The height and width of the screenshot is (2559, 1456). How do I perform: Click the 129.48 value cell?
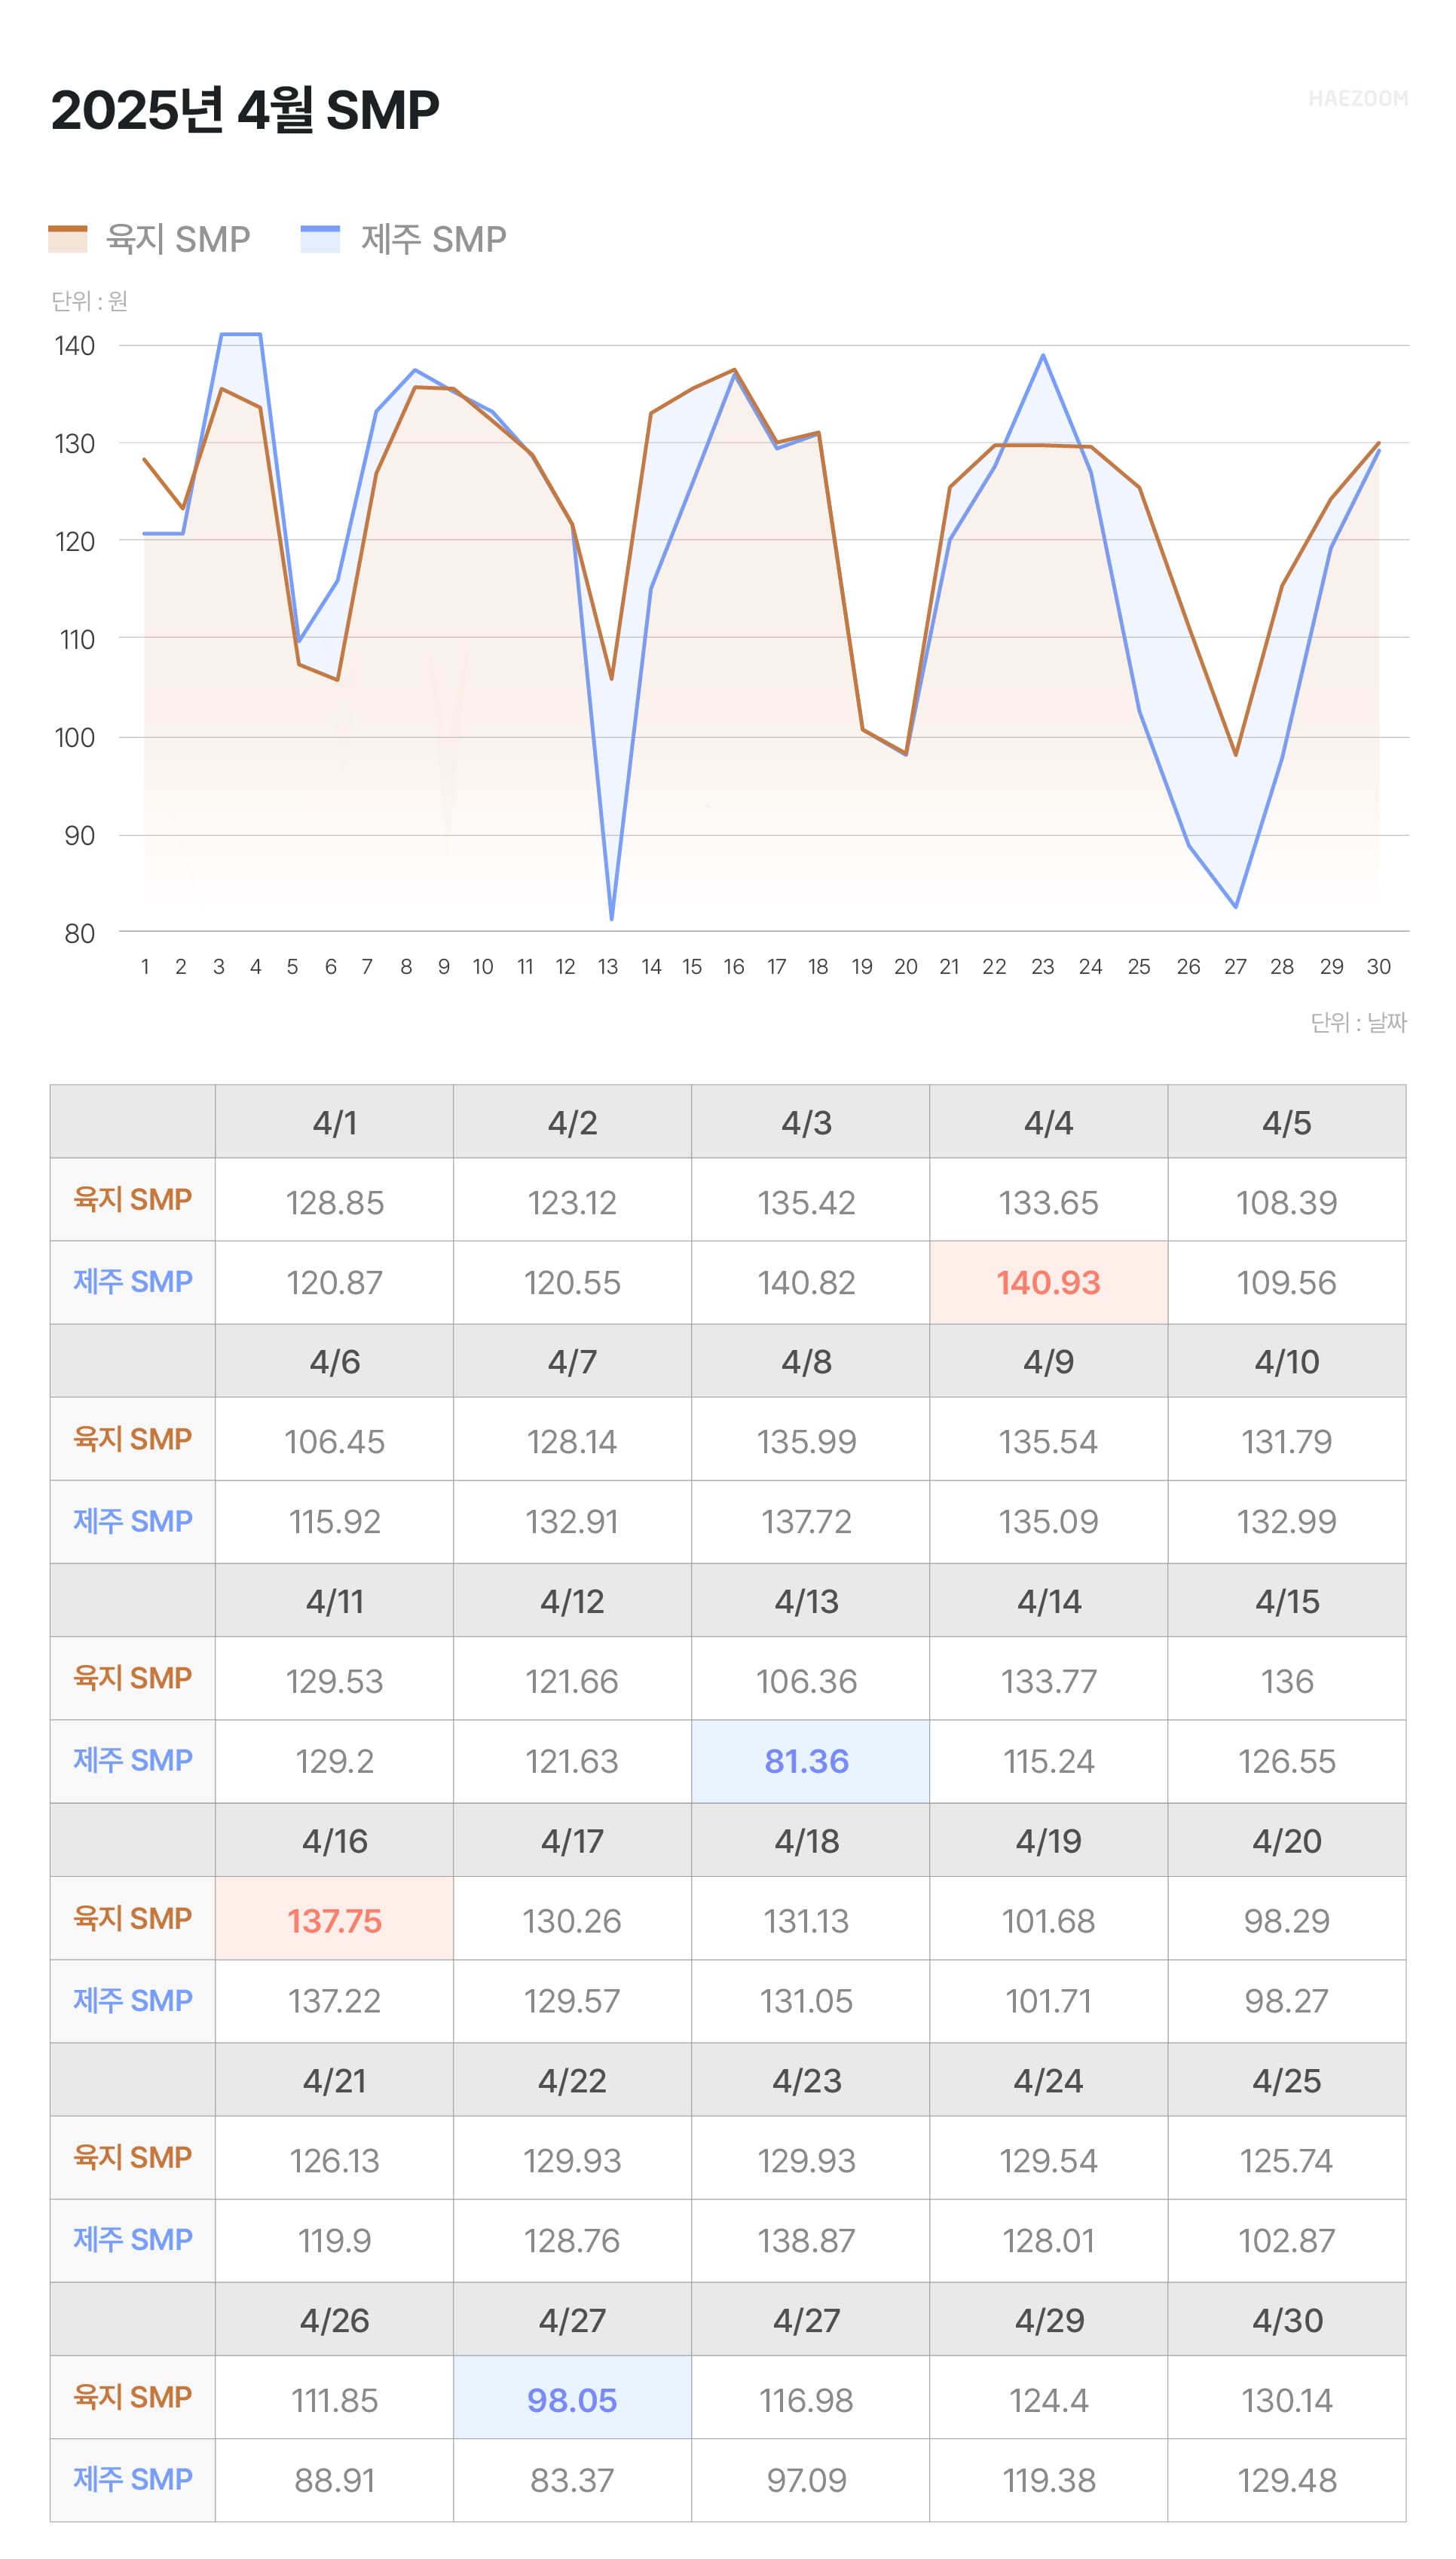tap(1286, 2480)
